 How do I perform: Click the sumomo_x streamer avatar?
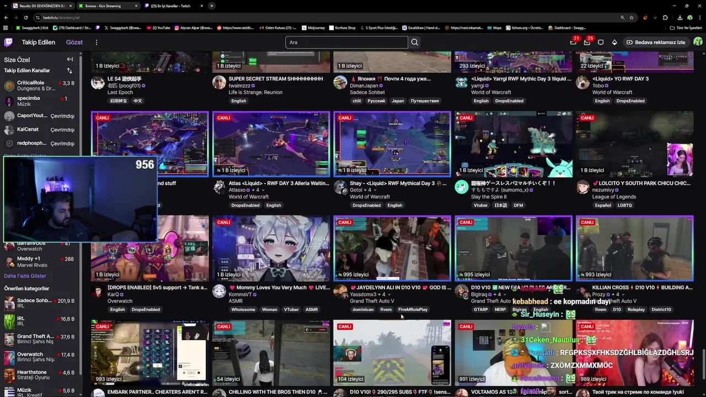462,187
